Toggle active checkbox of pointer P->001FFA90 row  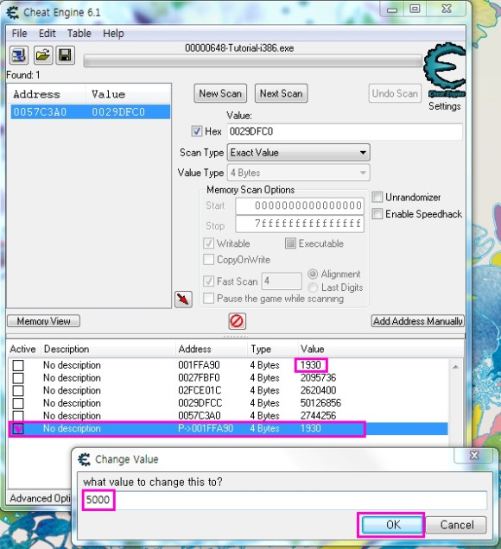coord(18,428)
